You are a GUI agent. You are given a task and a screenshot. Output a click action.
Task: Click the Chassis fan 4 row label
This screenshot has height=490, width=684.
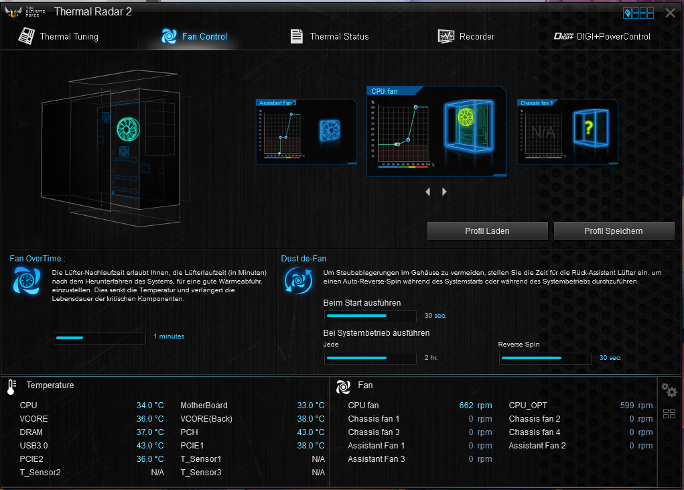pyautogui.click(x=535, y=432)
